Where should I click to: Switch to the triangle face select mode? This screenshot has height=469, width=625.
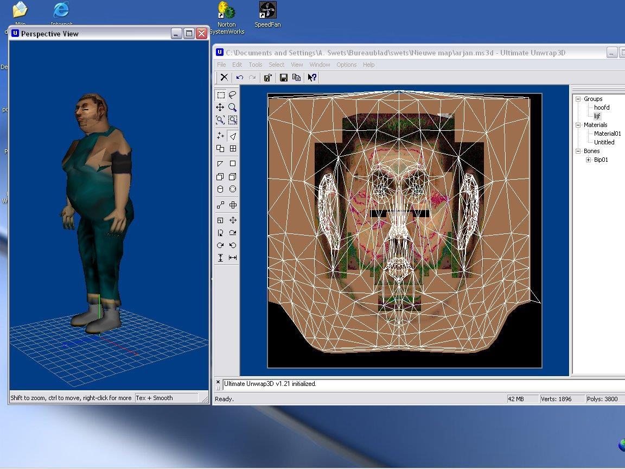point(232,136)
